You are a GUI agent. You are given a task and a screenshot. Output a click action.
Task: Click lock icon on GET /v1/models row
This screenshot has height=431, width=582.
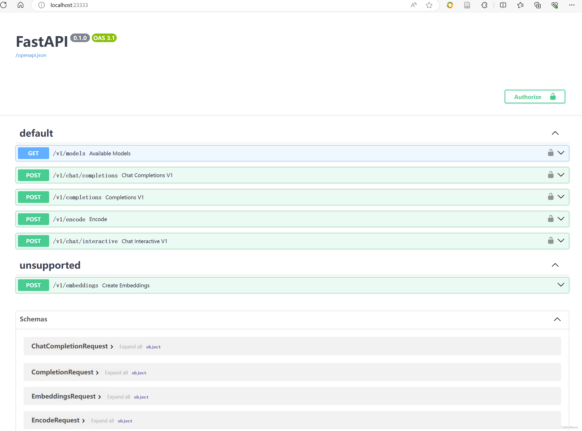551,152
